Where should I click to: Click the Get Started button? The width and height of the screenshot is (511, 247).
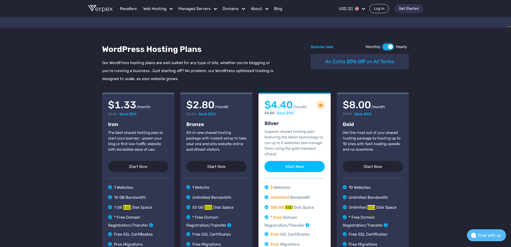click(x=408, y=9)
